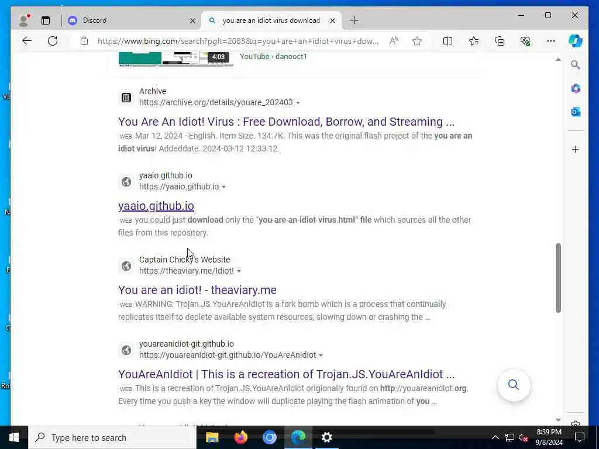599x449 pixels.
Task: Click the Archive site favicon
Action: pos(126,98)
